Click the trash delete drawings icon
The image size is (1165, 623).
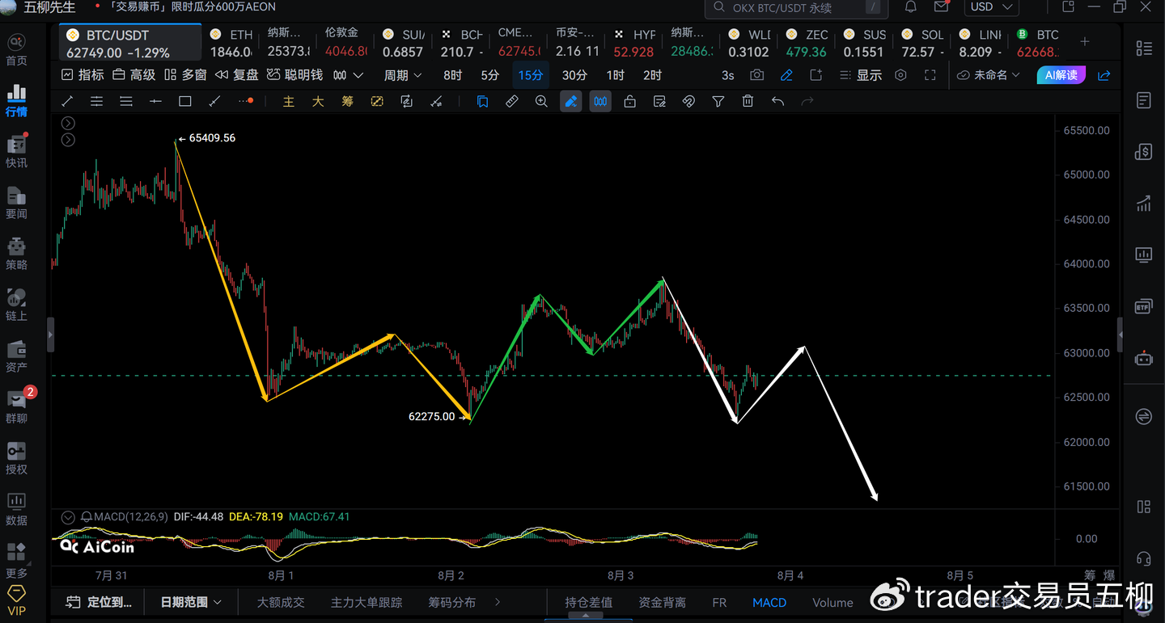748,102
